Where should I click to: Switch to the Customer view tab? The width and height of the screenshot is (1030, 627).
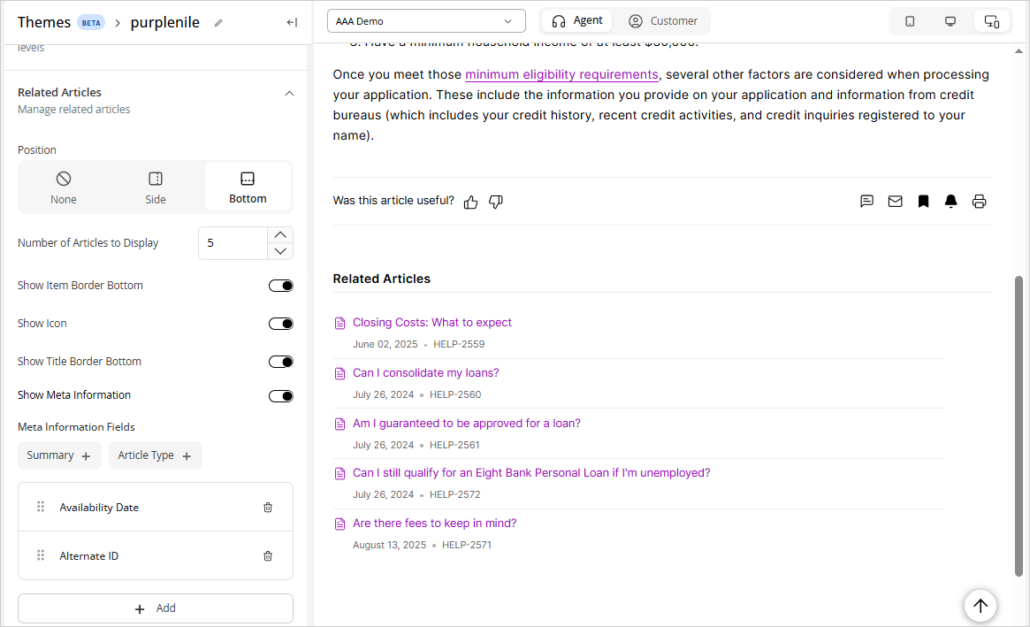(663, 21)
